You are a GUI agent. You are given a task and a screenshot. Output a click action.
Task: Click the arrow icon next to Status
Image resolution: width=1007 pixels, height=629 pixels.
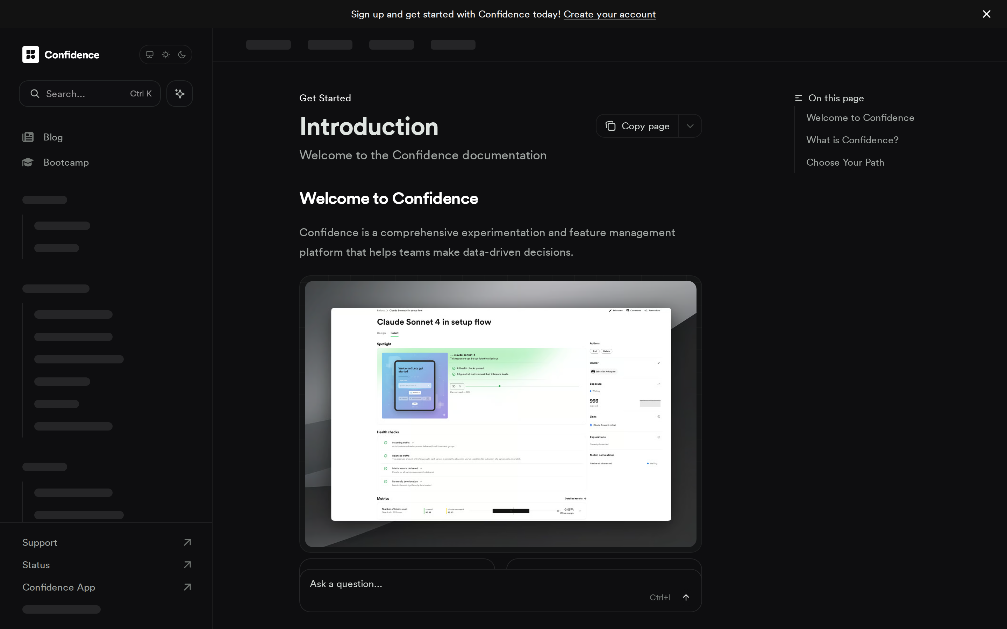(187, 565)
